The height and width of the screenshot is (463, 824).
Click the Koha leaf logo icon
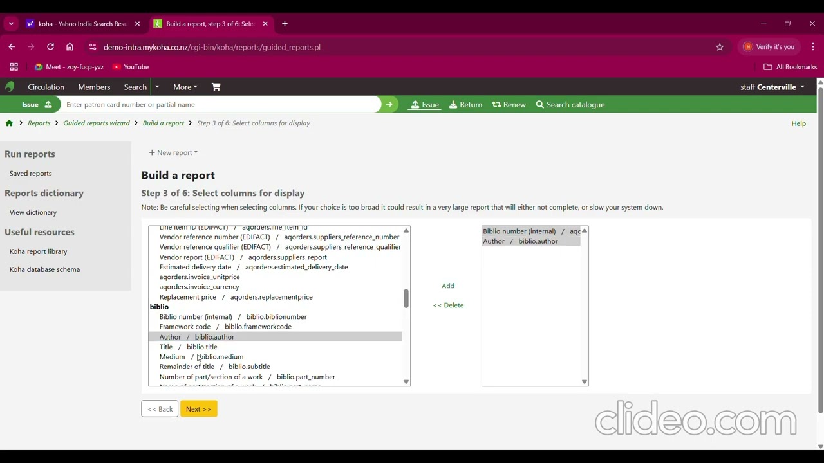point(10,87)
